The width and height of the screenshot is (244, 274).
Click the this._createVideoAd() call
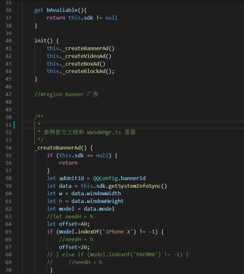[x=79, y=56]
